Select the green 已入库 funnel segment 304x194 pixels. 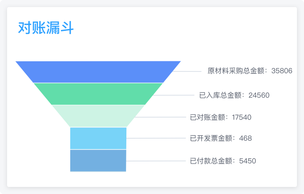[x=98, y=94]
